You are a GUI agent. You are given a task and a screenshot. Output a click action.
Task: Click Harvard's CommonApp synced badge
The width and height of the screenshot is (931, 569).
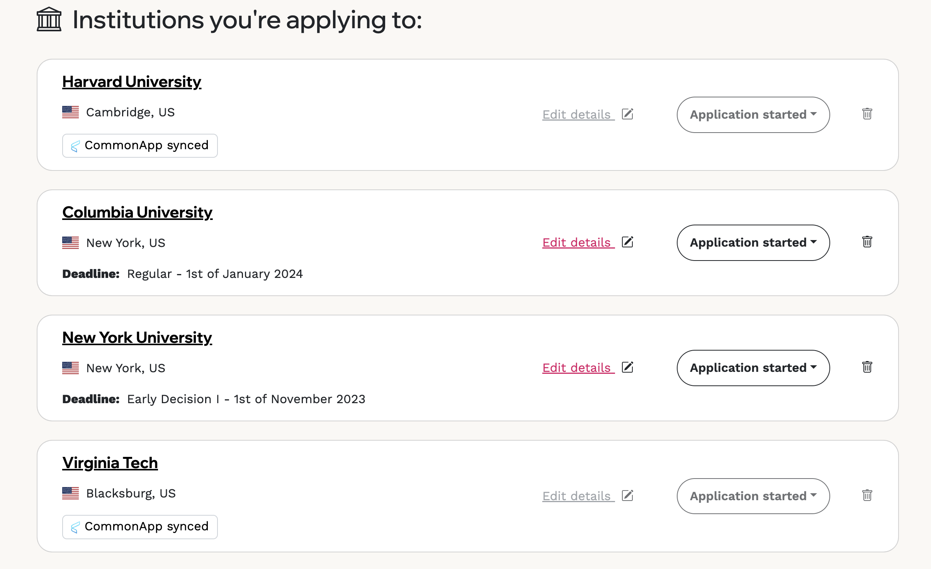140,146
